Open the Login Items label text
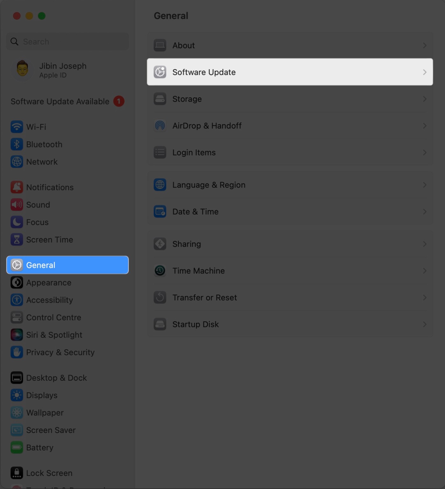This screenshot has height=489, width=445. [x=194, y=152]
